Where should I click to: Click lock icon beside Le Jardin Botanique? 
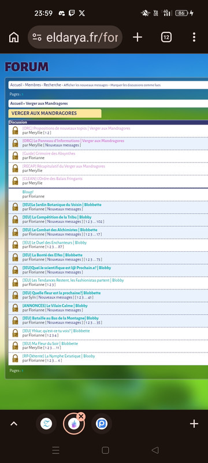[15, 207]
